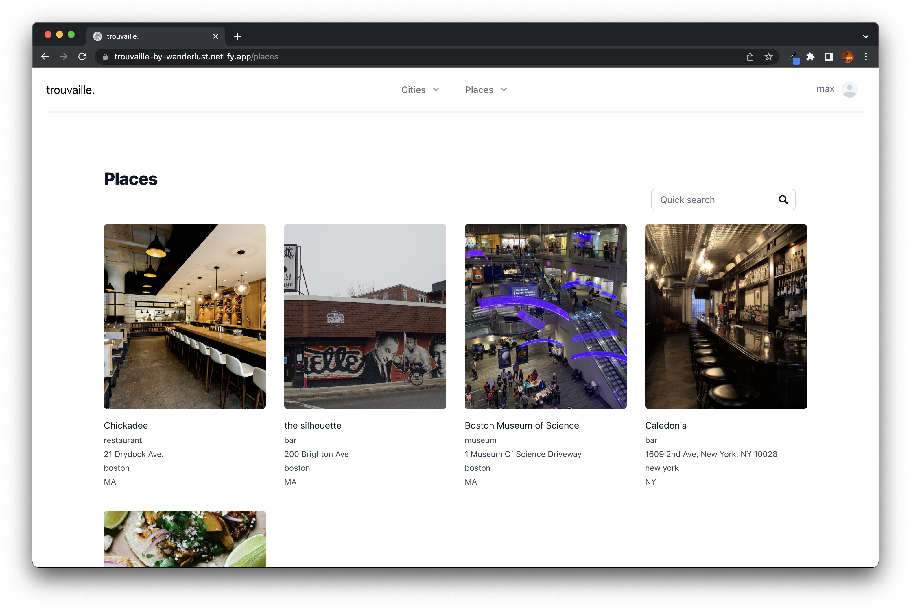The width and height of the screenshot is (911, 610).
Task: Click the search magnifier icon
Action: (783, 200)
